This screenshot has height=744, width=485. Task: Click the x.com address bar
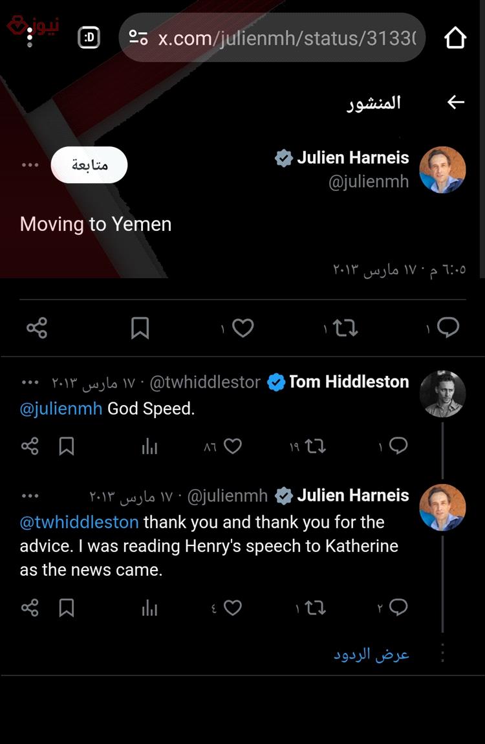[x=272, y=38]
